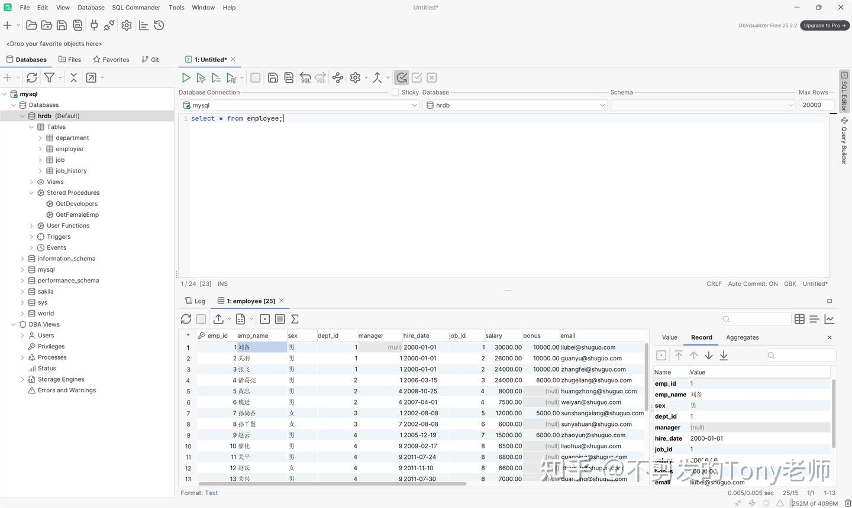
Task: Collapse the DBA Views node
Action: coord(14,324)
